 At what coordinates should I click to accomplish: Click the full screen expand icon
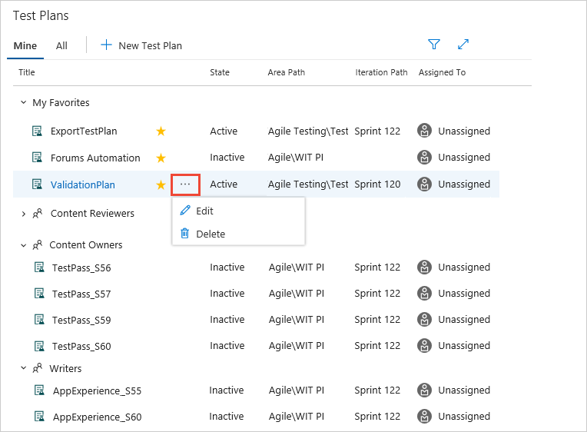pyautogui.click(x=463, y=45)
